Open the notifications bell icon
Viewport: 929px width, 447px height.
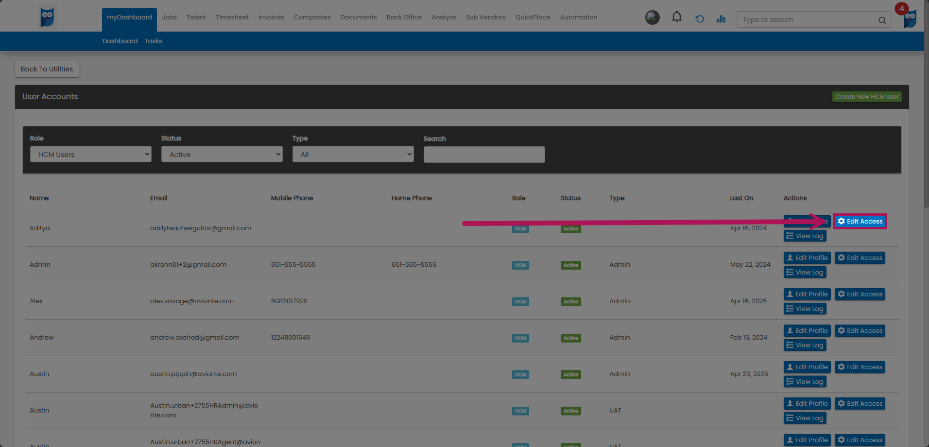[676, 17]
